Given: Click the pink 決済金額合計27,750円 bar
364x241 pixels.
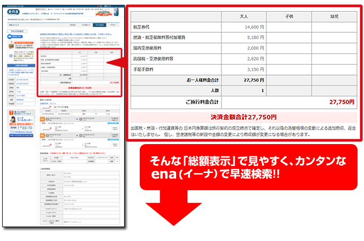Looking at the screenshot, I should (x=244, y=117).
